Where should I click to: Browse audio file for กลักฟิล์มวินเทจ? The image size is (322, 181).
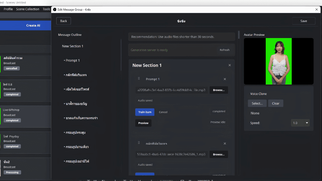tap(219, 154)
